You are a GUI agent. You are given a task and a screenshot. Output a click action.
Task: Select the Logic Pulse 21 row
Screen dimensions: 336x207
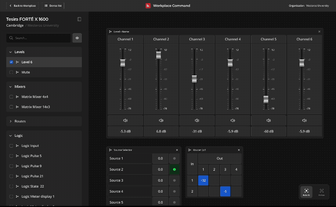coord(44,176)
